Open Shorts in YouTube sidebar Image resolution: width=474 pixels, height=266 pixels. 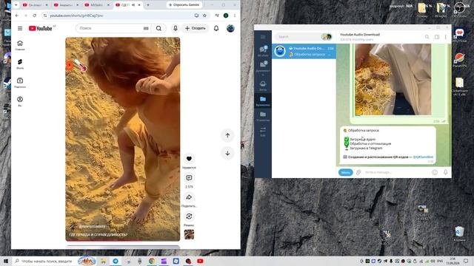(20, 64)
